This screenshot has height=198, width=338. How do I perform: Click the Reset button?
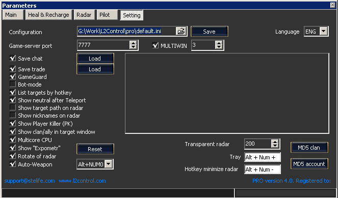pyautogui.click(x=95, y=149)
